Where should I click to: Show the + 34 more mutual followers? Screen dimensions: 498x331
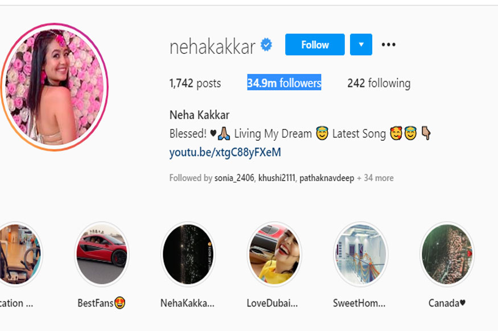375,178
